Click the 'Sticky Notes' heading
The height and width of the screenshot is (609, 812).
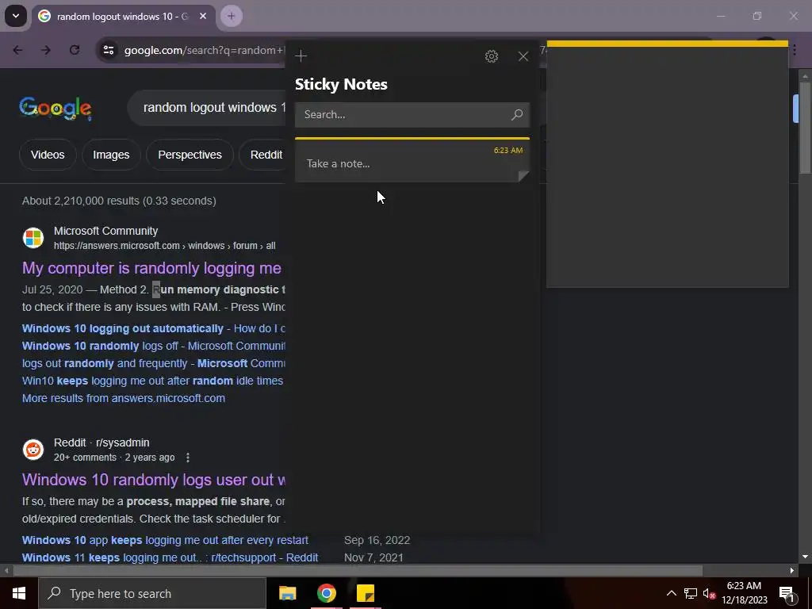(x=341, y=84)
